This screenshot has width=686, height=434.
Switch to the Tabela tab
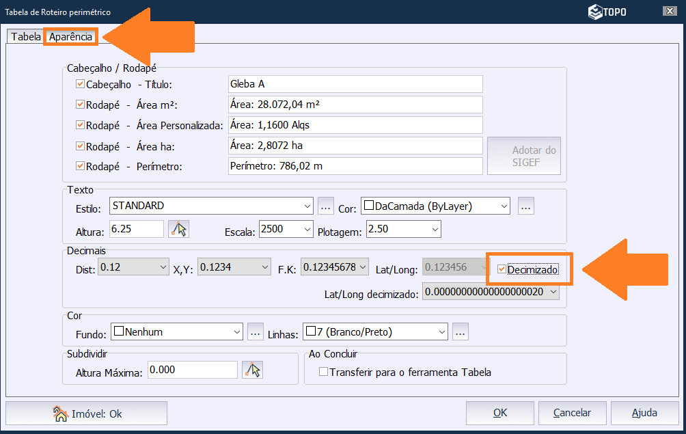(x=25, y=37)
